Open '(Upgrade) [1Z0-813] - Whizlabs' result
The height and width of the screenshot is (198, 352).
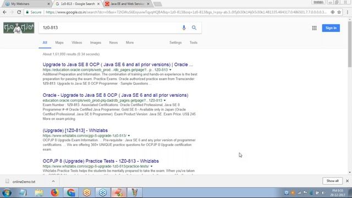(x=75, y=130)
